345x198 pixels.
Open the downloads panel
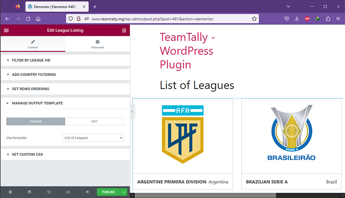click(x=297, y=19)
